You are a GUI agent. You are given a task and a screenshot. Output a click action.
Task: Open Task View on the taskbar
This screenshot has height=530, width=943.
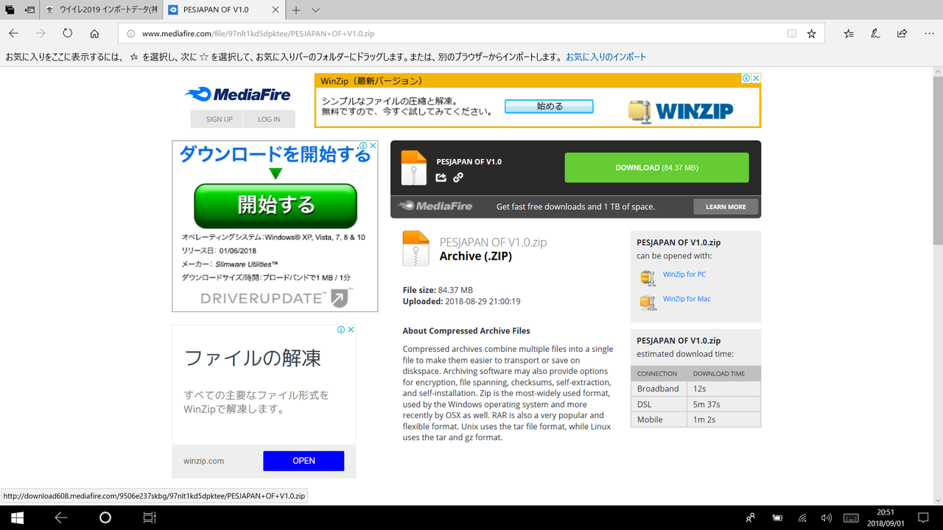pos(150,517)
